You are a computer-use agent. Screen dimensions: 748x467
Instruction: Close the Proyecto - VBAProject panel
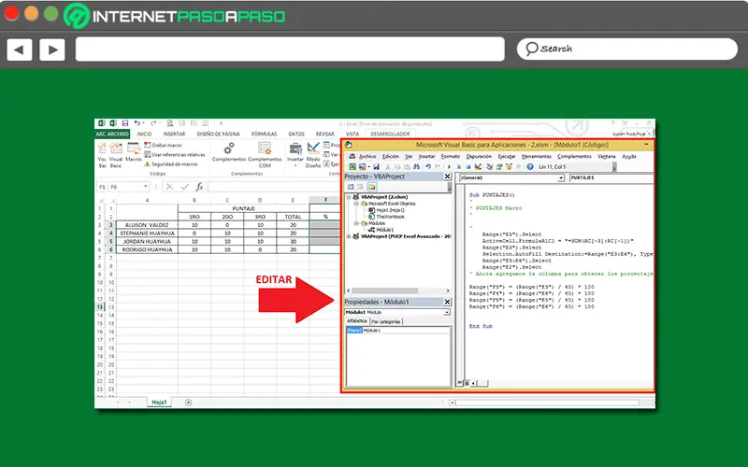point(448,177)
